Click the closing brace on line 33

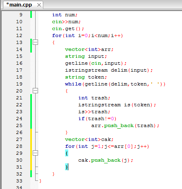pyautogui.click(x=40, y=181)
